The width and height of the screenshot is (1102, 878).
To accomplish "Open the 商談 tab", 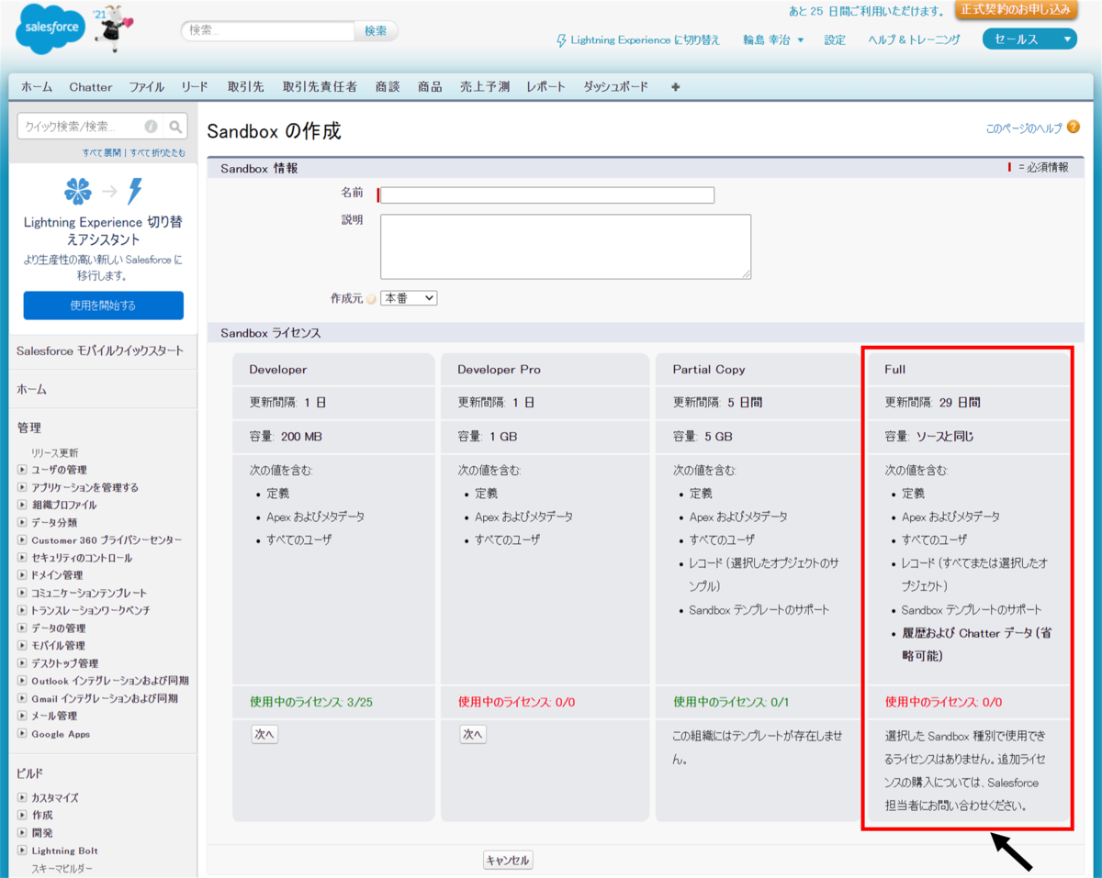I will (388, 87).
